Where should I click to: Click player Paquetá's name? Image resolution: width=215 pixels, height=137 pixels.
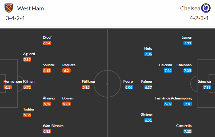coord(69,65)
